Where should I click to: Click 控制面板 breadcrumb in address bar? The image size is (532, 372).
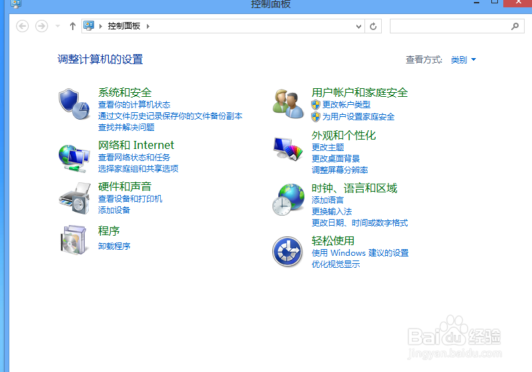124,26
